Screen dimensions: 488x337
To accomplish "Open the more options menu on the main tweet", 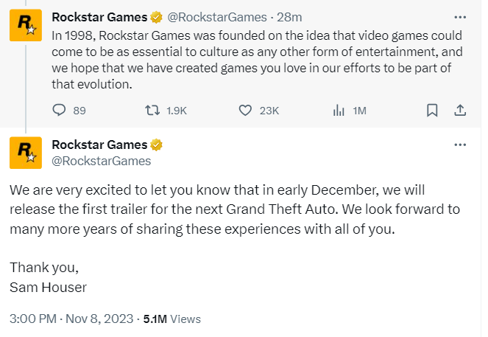I will 460,145.
